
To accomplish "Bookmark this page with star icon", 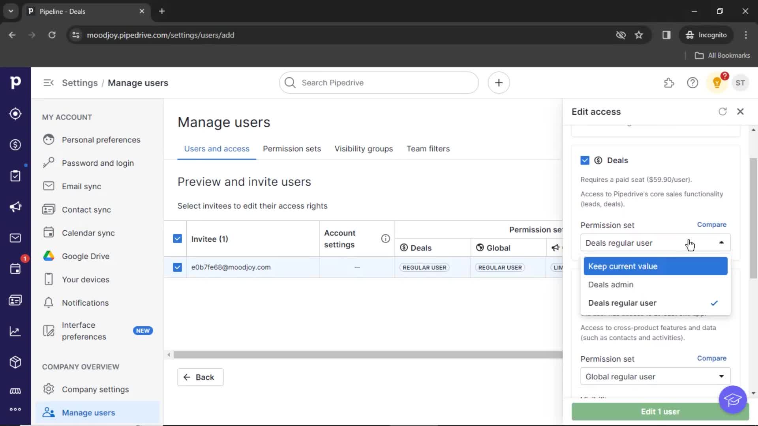I will coord(639,35).
